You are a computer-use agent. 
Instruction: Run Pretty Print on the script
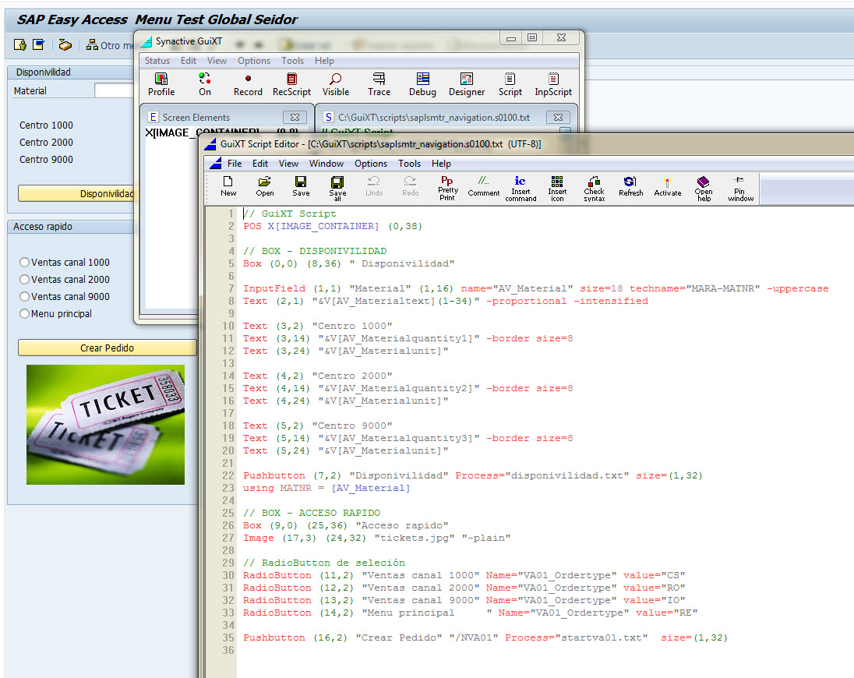point(447,188)
